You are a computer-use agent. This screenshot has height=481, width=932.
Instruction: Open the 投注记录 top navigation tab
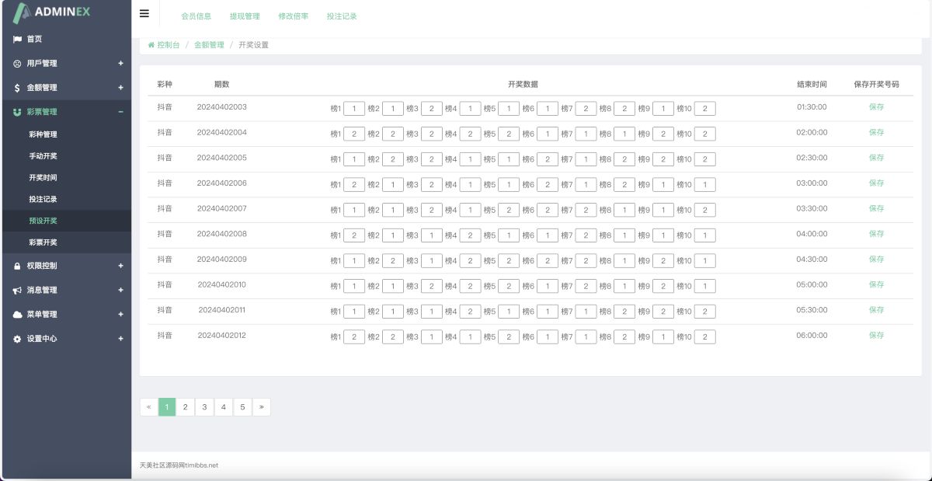342,16
